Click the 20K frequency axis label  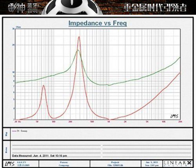180,122
